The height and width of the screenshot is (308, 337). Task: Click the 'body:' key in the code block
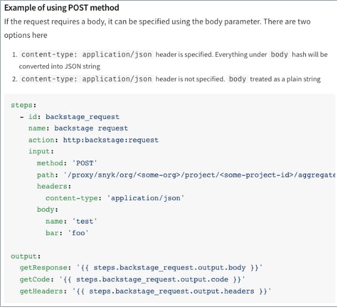tap(47, 210)
